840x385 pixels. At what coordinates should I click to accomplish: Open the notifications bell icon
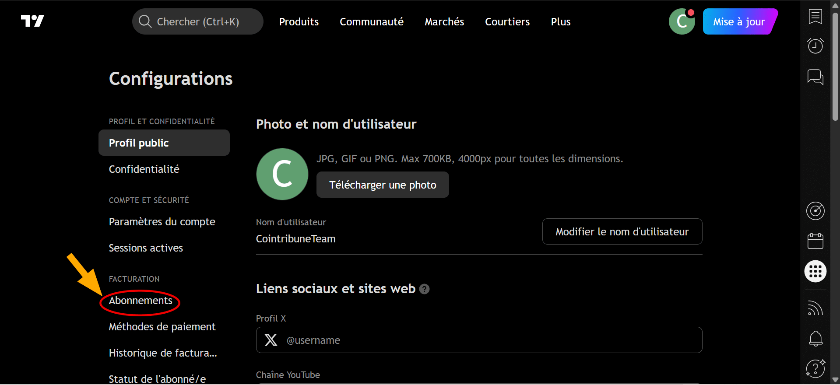[x=815, y=338]
